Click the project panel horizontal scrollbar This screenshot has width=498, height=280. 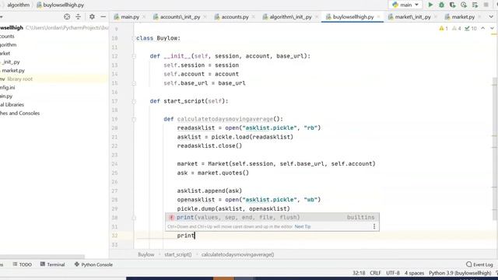click(x=42, y=257)
